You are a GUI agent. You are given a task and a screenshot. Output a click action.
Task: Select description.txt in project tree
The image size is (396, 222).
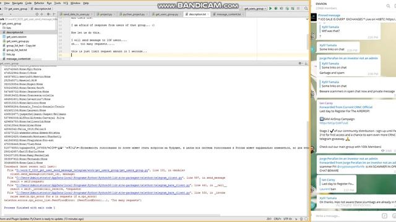click(x=15, y=32)
